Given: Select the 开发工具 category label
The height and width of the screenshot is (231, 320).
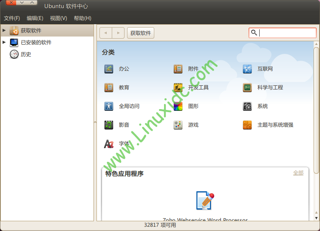Looking at the screenshot, I should point(198,87).
